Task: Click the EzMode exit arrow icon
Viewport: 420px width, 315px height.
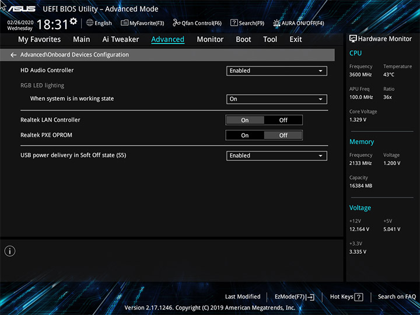Action: [x=310, y=297]
